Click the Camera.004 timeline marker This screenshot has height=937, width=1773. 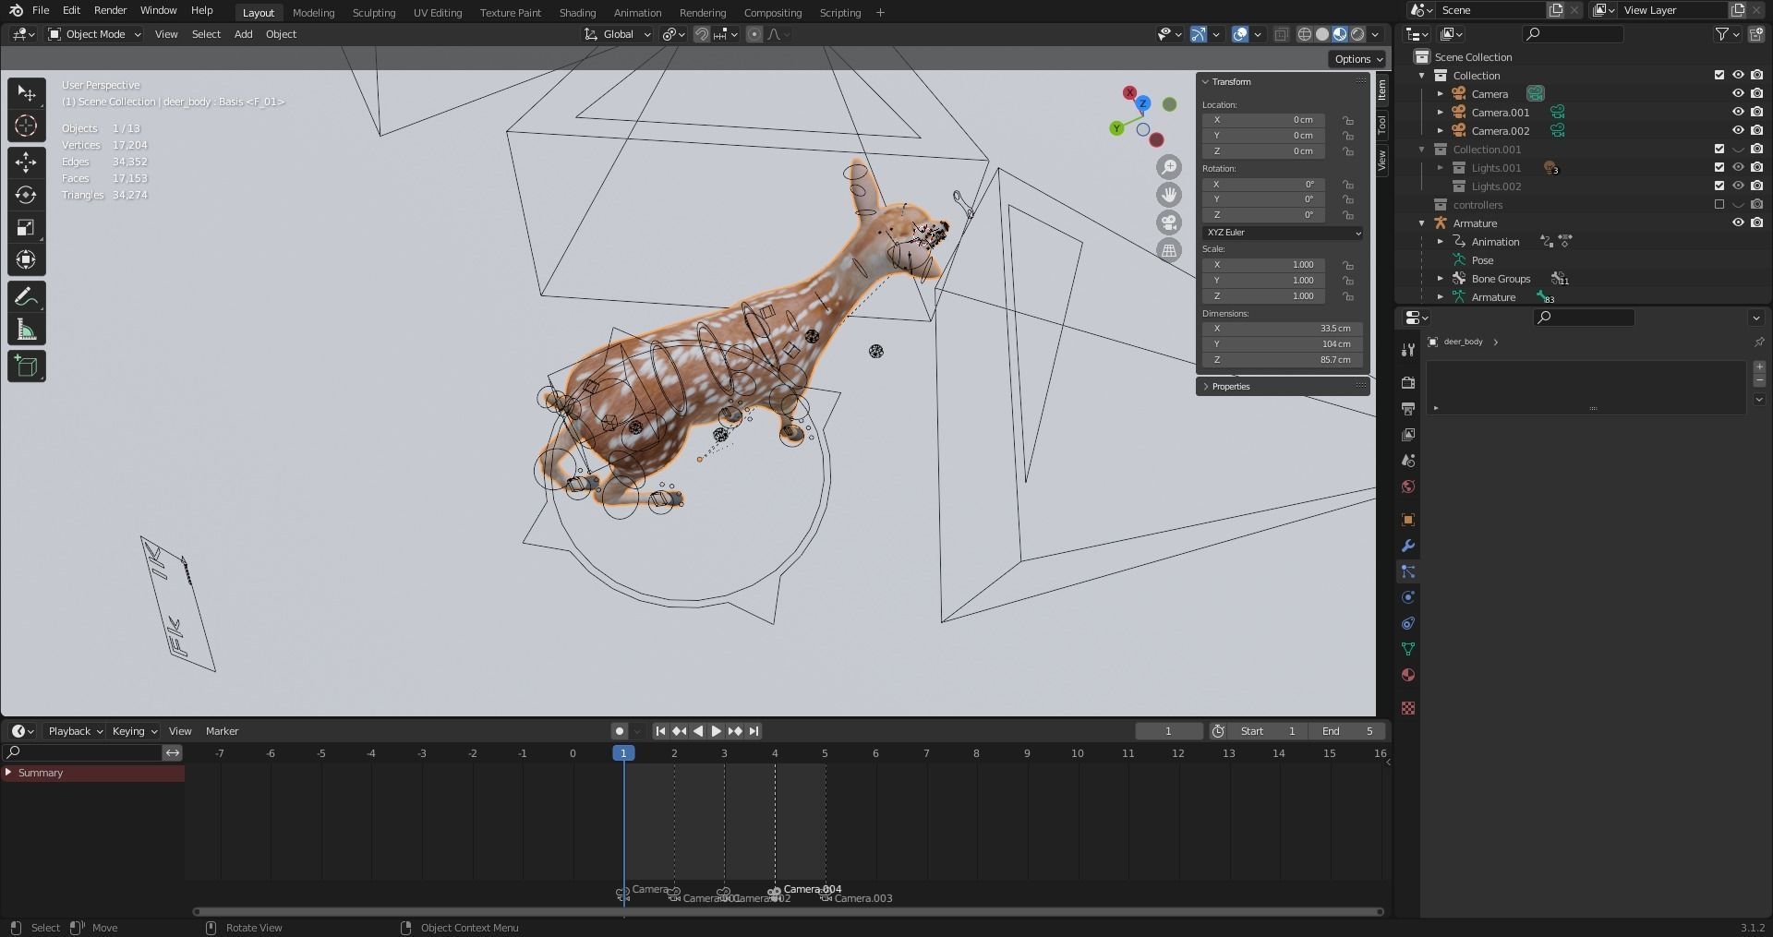774,893
